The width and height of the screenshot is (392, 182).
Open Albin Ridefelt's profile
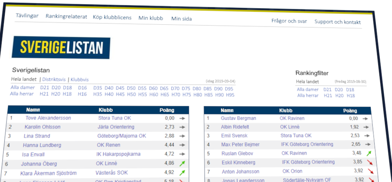[x=235, y=127]
